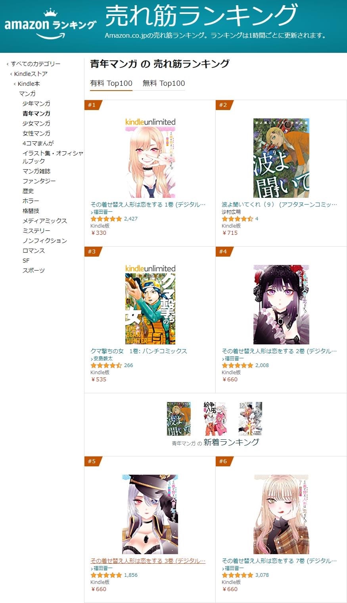Image resolution: width=347 pixels, height=603 pixels.
Task: Open the #6 その着せ替え人形 7巻 cover
Action: point(281,514)
